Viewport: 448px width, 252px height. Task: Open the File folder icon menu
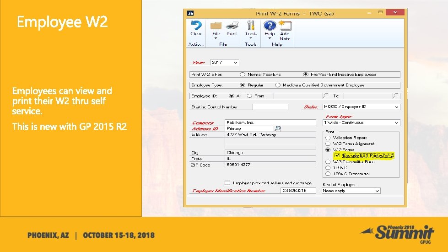point(216,26)
